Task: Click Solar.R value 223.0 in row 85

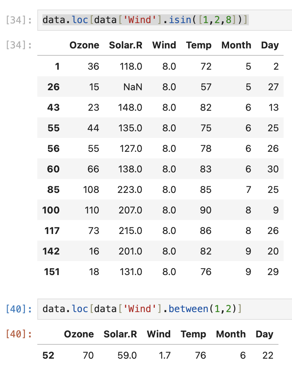Action: coord(130,190)
